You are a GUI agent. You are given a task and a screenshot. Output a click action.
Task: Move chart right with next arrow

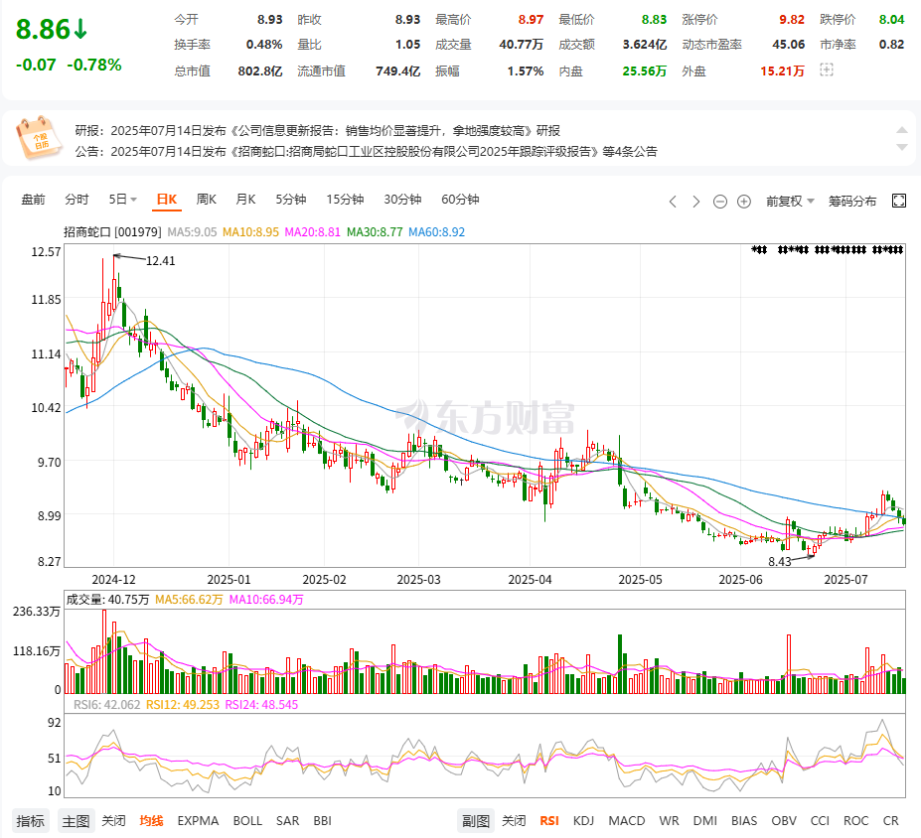(696, 202)
